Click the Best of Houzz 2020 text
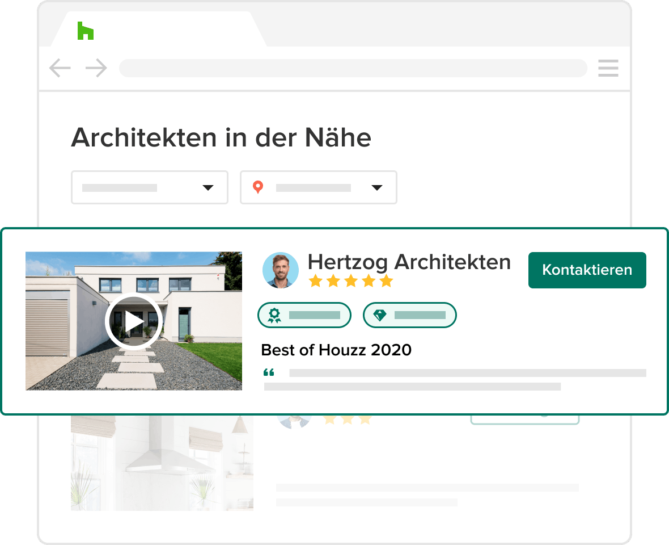Image resolution: width=669 pixels, height=545 pixels. [336, 350]
